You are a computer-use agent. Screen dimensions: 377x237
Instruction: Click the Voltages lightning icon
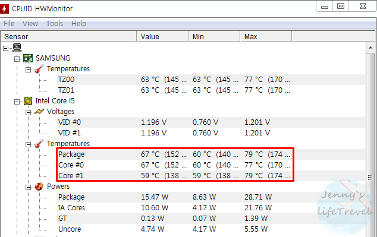(x=39, y=112)
